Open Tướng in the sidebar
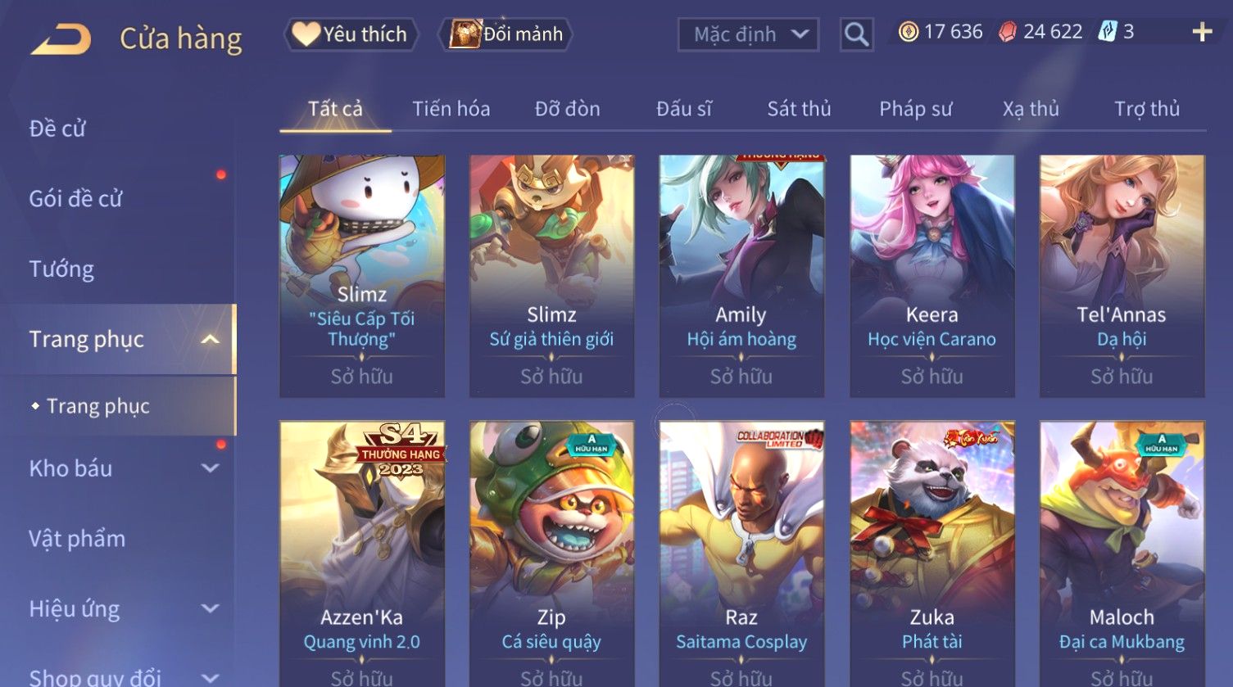Viewport: 1233px width, 687px height. click(x=61, y=269)
